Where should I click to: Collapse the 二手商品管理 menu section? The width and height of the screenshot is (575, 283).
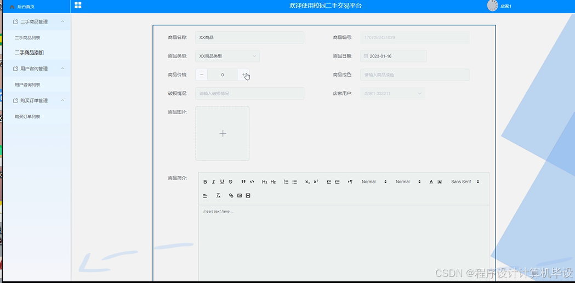tap(37, 21)
